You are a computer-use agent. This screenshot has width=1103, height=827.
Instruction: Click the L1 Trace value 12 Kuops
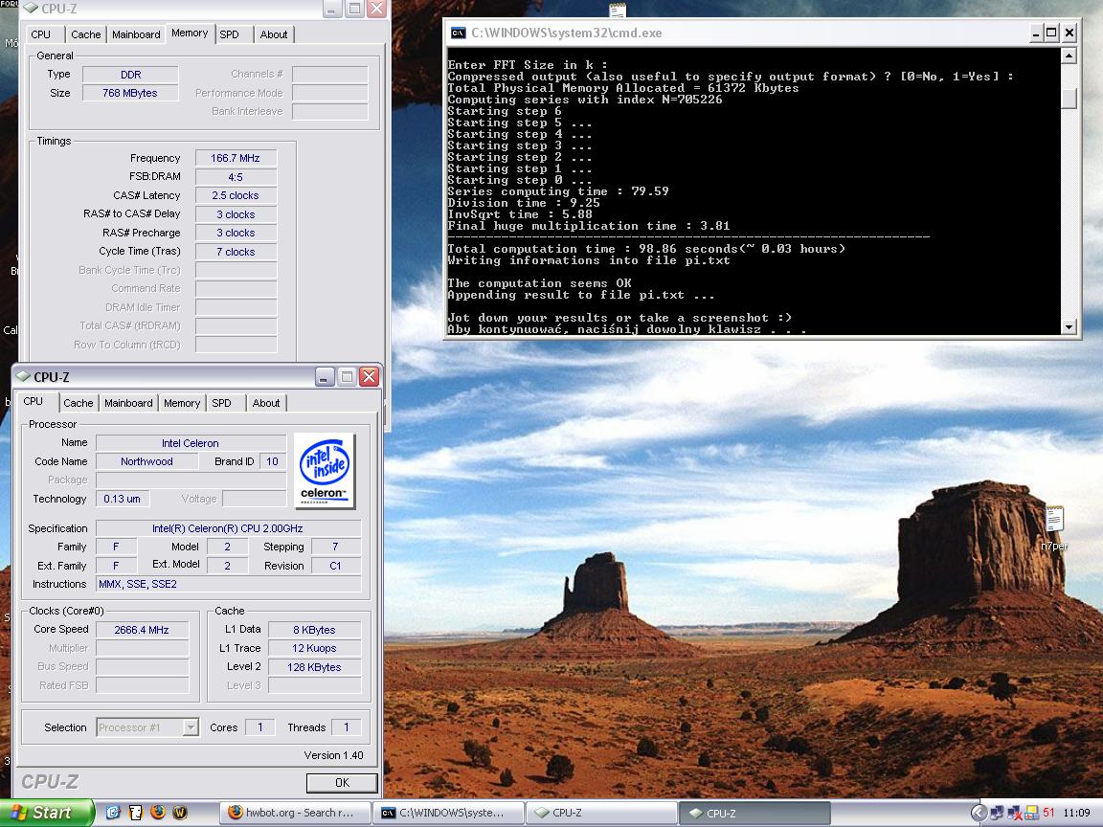(314, 648)
